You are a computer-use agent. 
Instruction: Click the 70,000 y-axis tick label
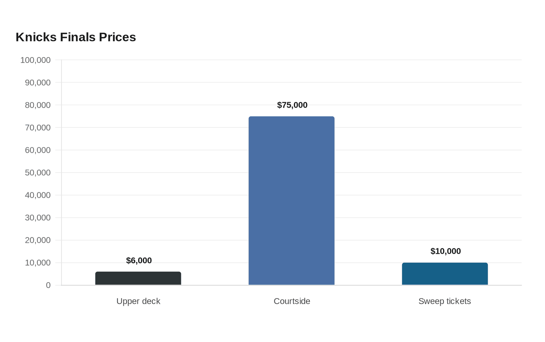pyautogui.click(x=38, y=128)
